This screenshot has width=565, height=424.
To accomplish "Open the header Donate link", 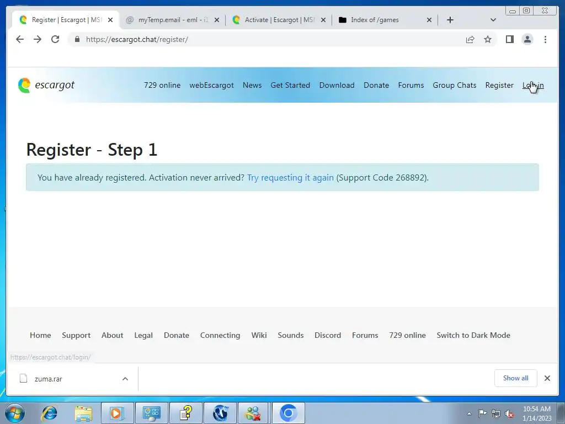I will click(x=376, y=85).
